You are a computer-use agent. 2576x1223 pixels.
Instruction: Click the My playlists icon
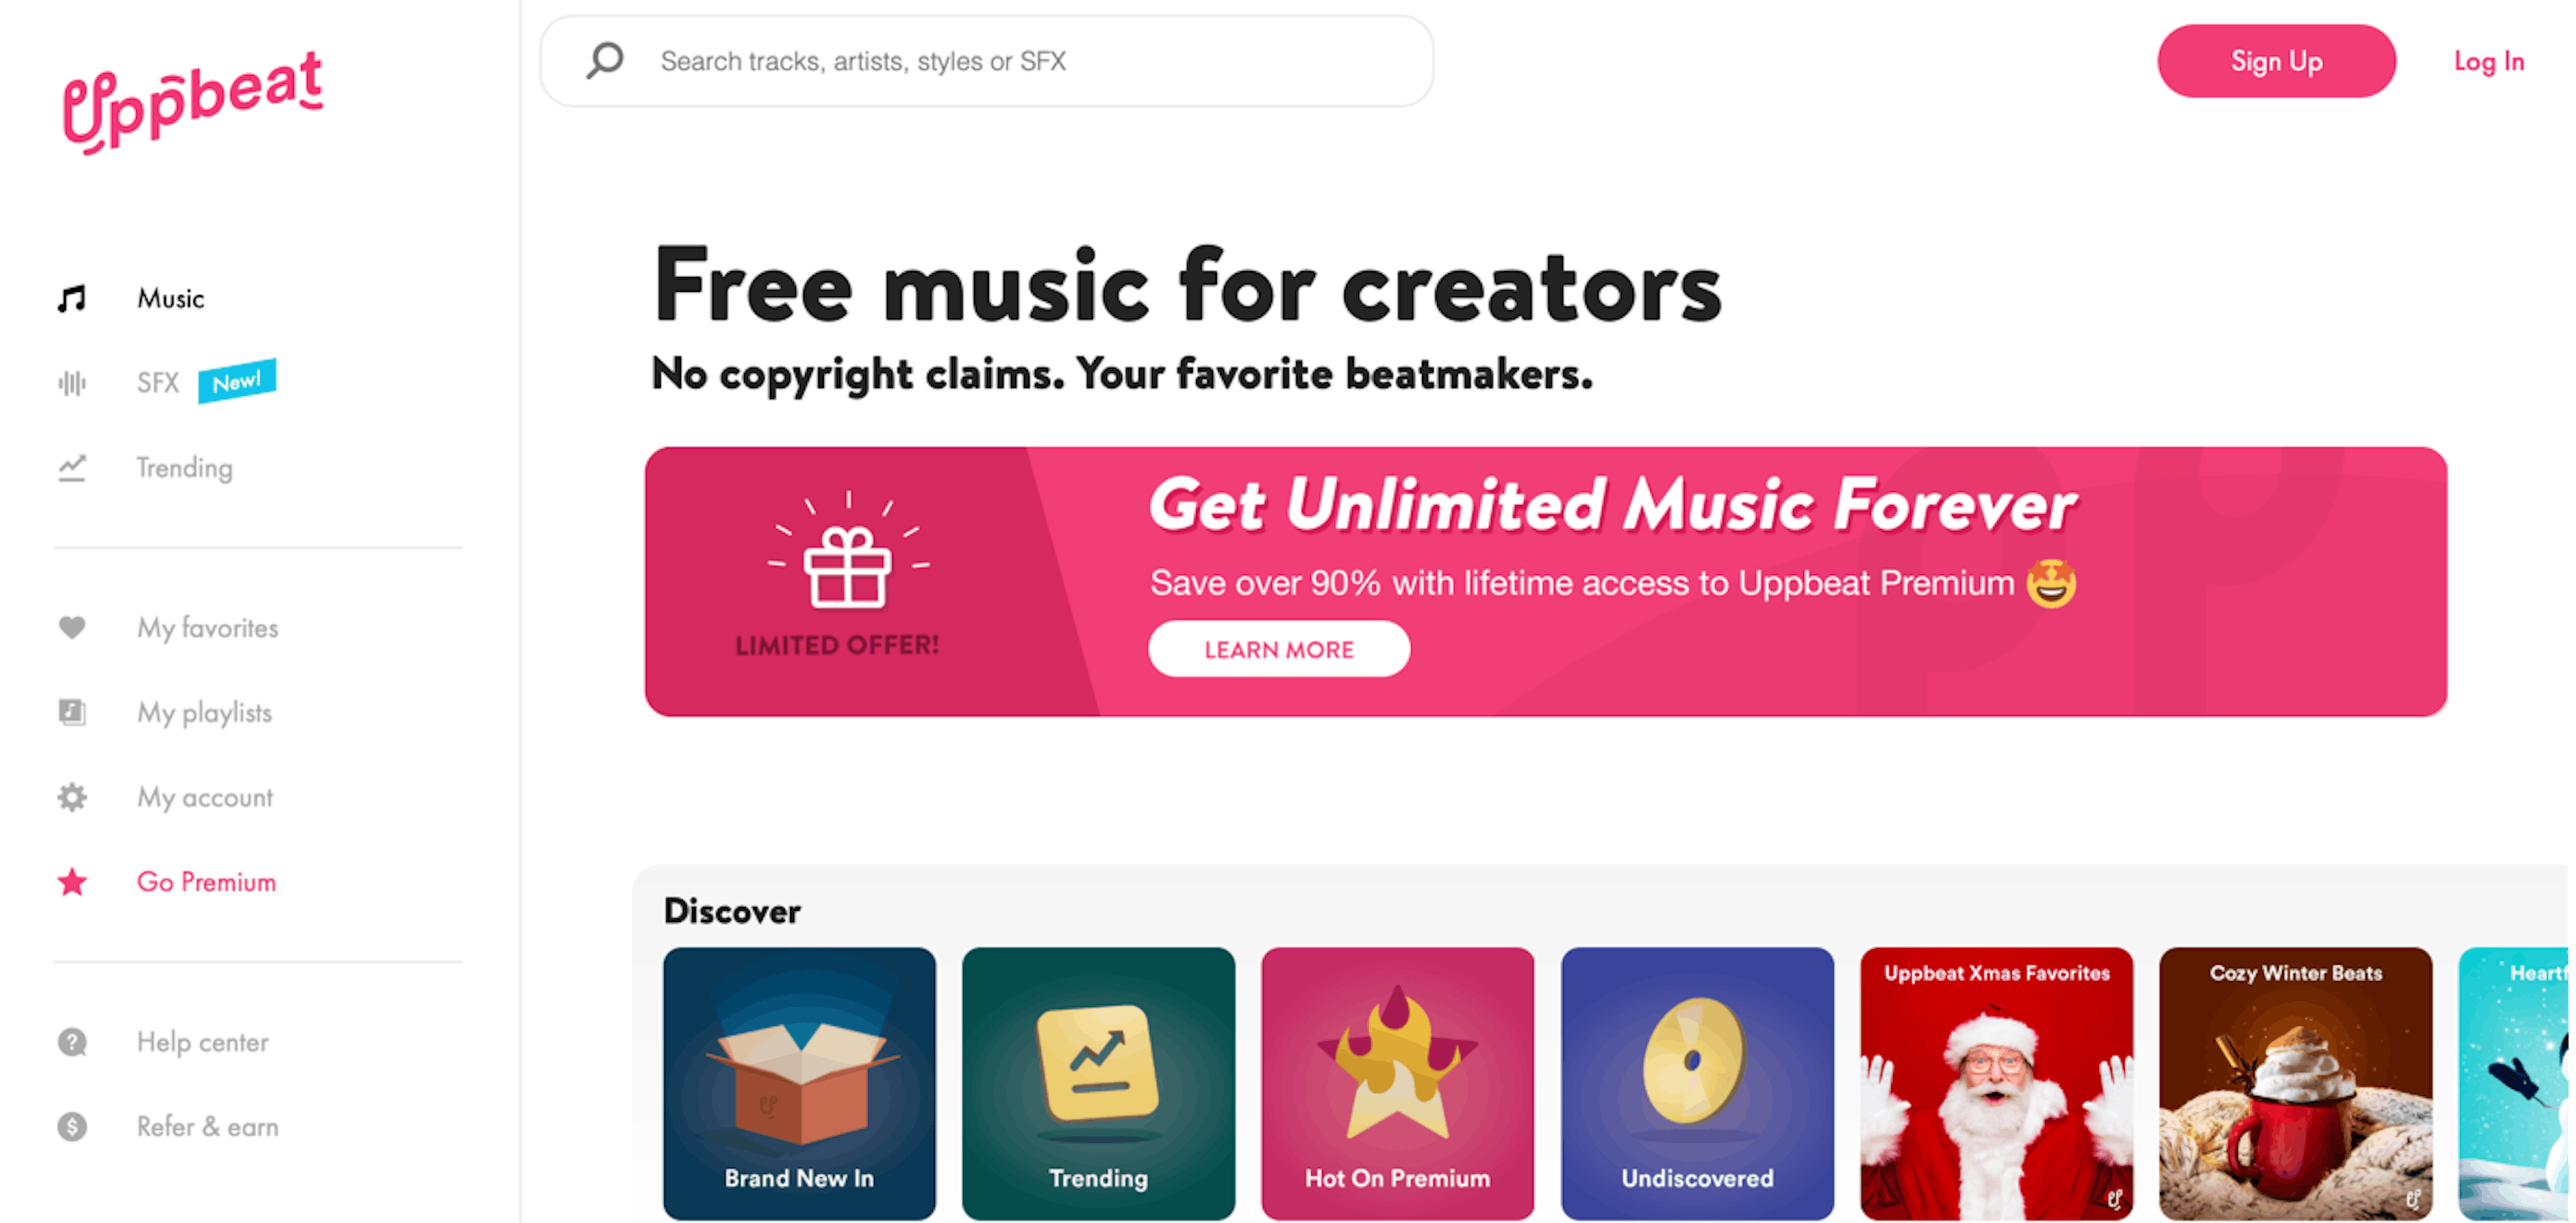click(72, 713)
